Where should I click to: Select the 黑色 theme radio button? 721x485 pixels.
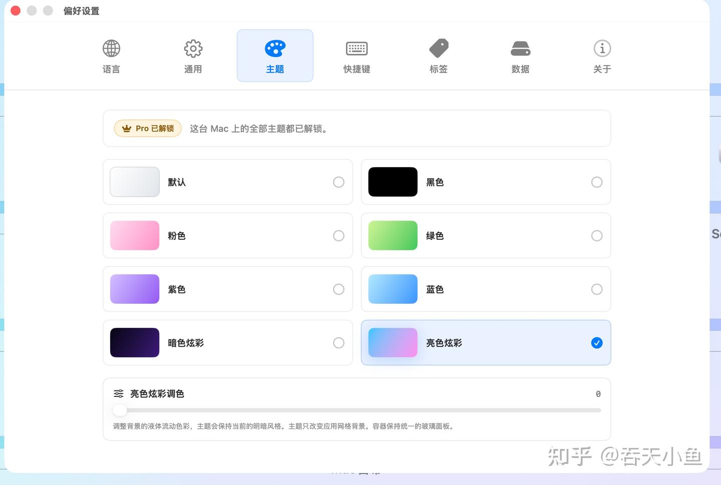[x=597, y=182]
